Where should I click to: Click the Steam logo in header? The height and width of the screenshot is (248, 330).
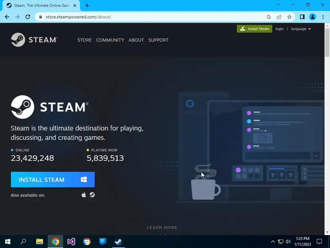[34, 40]
